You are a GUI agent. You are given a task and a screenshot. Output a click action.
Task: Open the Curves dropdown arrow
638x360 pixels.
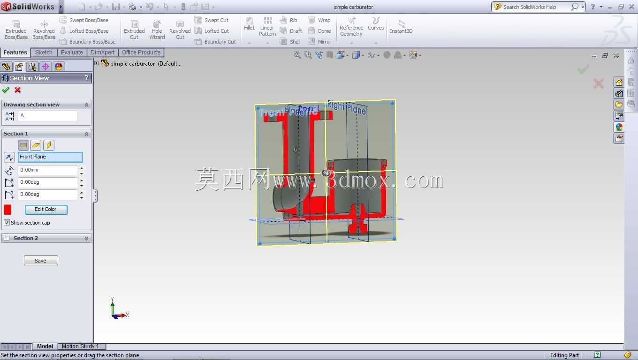point(376,43)
